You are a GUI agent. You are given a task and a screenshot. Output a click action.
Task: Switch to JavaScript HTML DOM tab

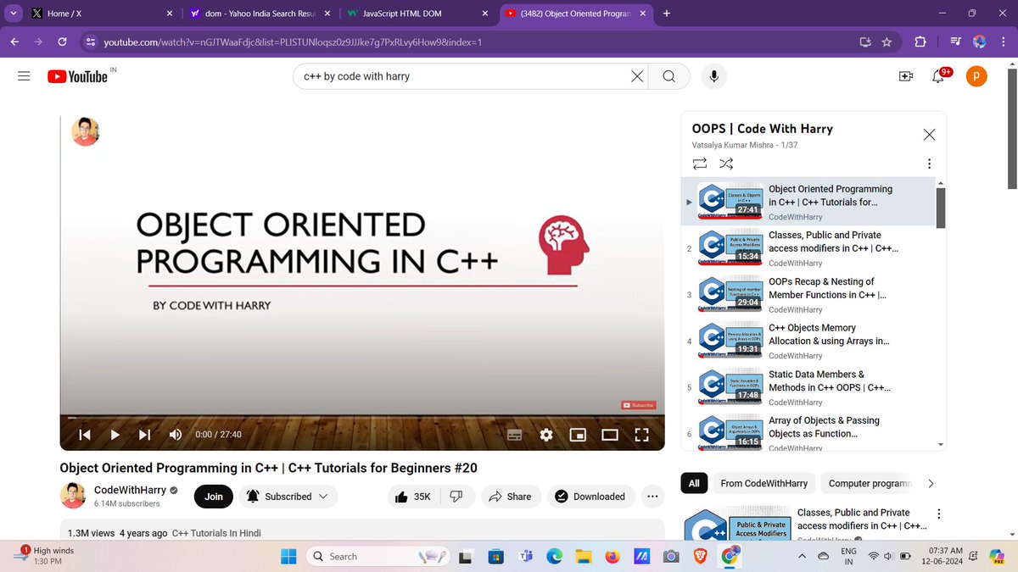pos(416,14)
